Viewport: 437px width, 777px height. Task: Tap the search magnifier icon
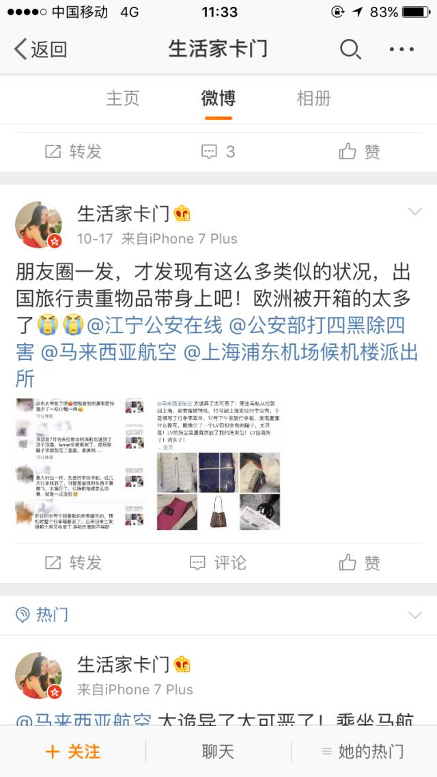coord(350,49)
